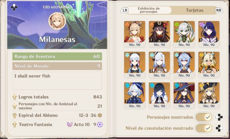This screenshot has width=230, height=139.
Task: Open the Tarjetas tab
Action: [x=195, y=10]
